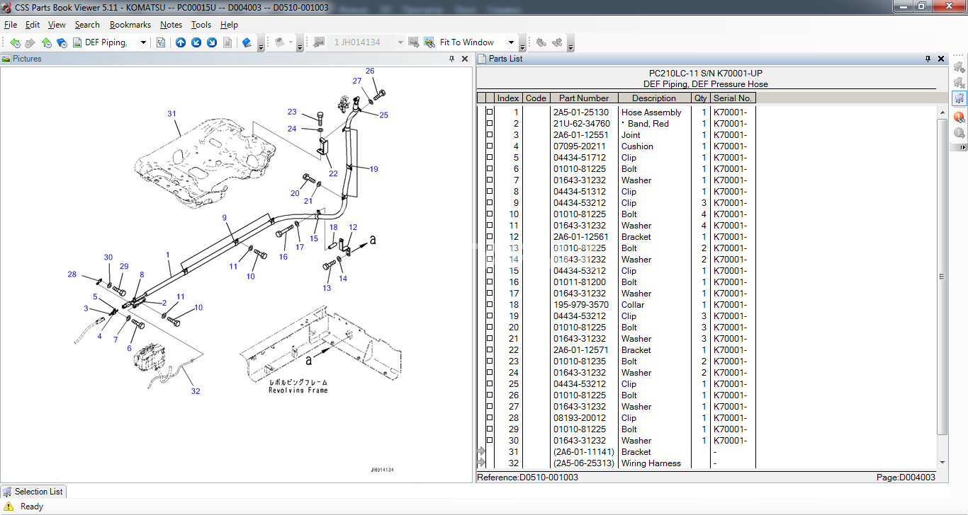Open the Fit To Window zoom dropdown
The height and width of the screenshot is (515, 968).
point(511,42)
